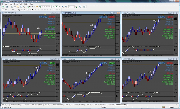Expand the Templates dropdown arrow

(86, 7)
